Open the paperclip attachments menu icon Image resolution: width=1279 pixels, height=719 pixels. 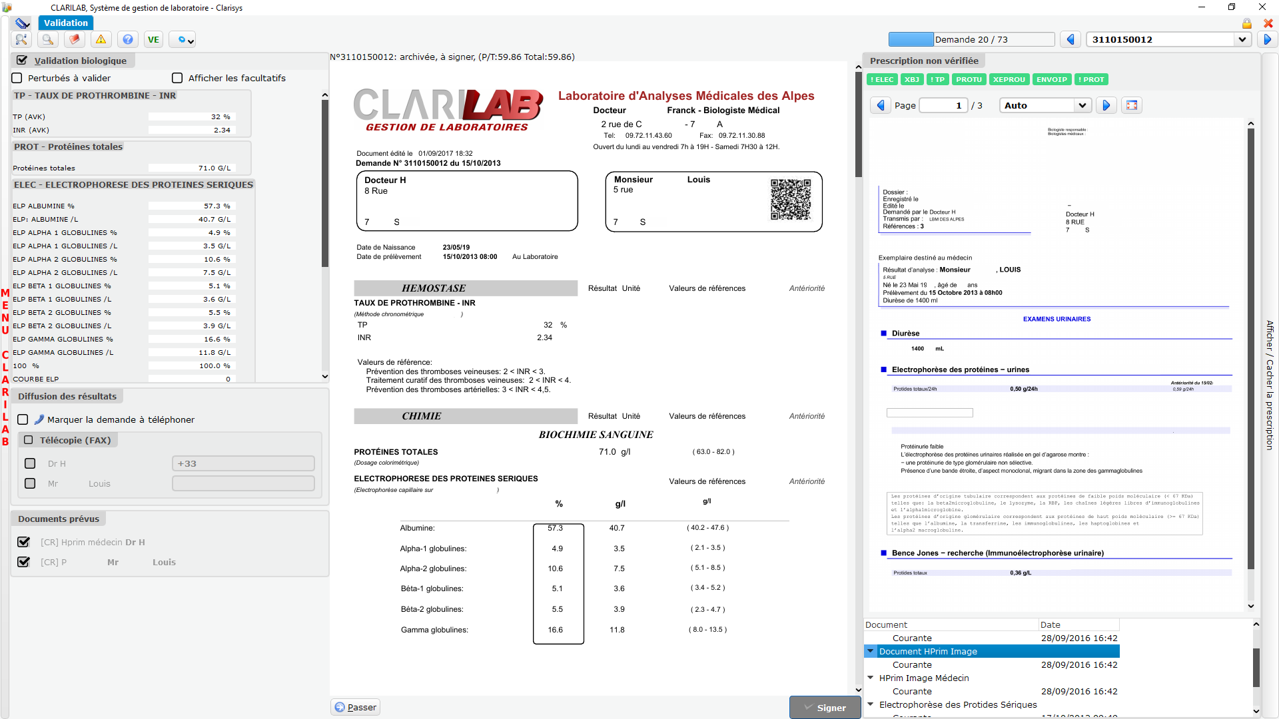(x=22, y=23)
